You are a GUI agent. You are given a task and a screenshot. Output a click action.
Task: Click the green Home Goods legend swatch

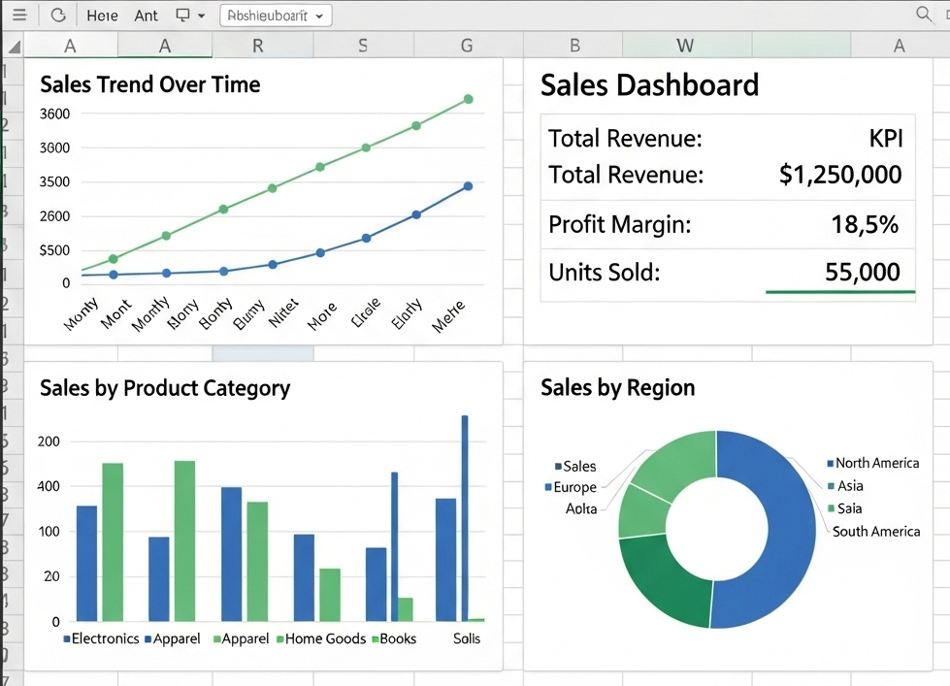(281, 638)
